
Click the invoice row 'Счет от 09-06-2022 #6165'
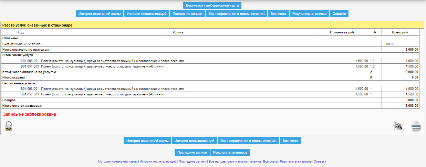click(x=21, y=44)
